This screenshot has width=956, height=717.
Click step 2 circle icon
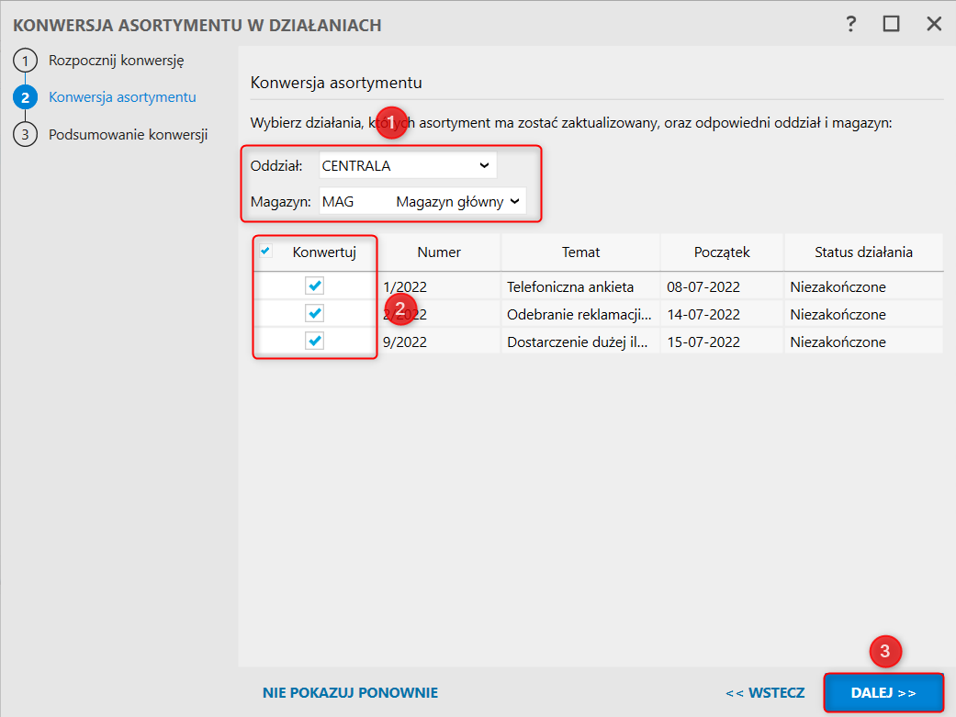25,97
